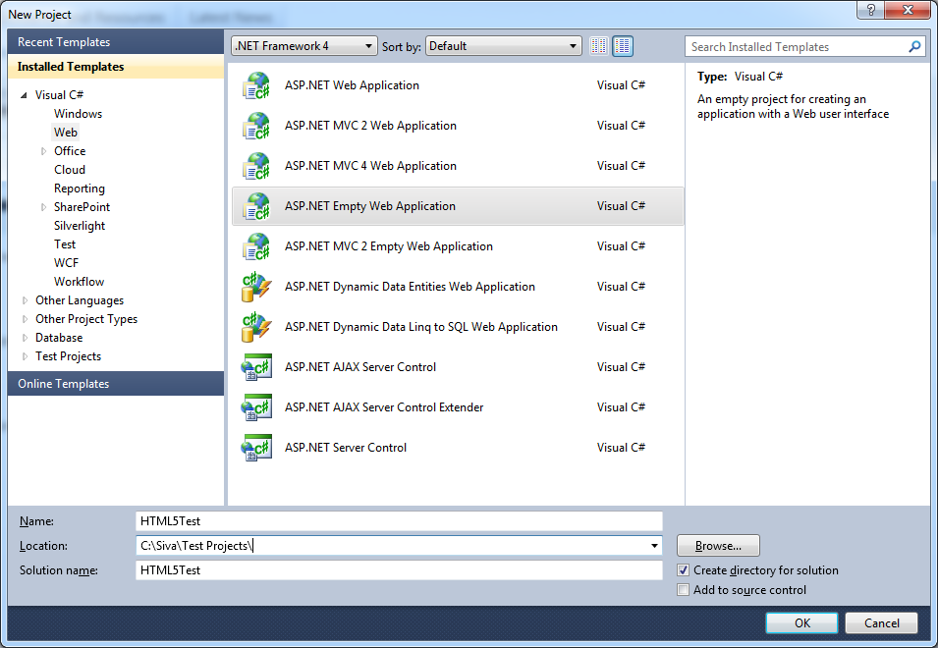Select ASP.NET Dynamic Data Entities Web Application text
This screenshot has height=648, width=938.
point(410,287)
